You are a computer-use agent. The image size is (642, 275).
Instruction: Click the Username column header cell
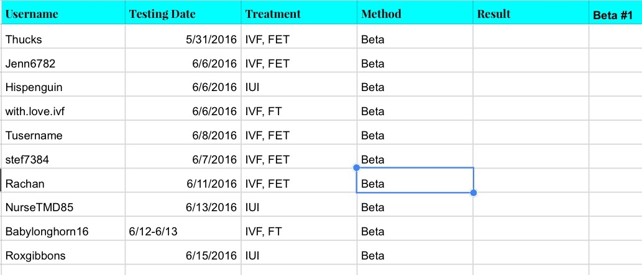[63, 14]
